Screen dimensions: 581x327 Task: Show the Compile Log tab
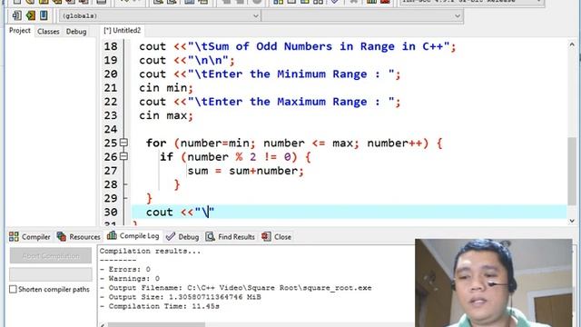[133, 236]
